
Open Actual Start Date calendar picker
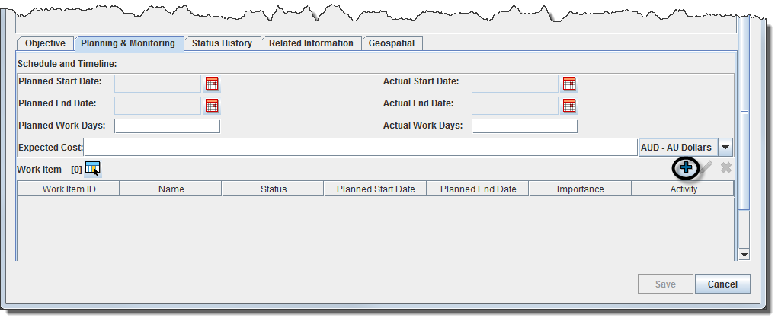(x=569, y=84)
